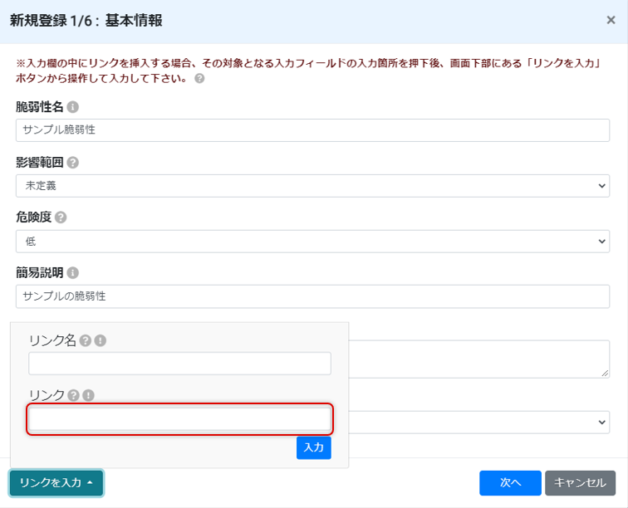Focus the 脆弱性名 input field

pyautogui.click(x=312, y=130)
